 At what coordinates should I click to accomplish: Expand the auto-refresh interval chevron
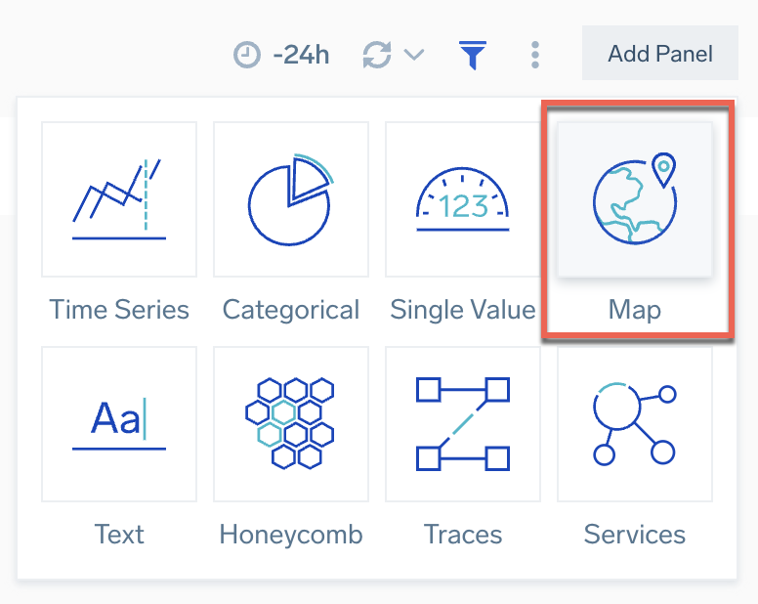coord(414,55)
